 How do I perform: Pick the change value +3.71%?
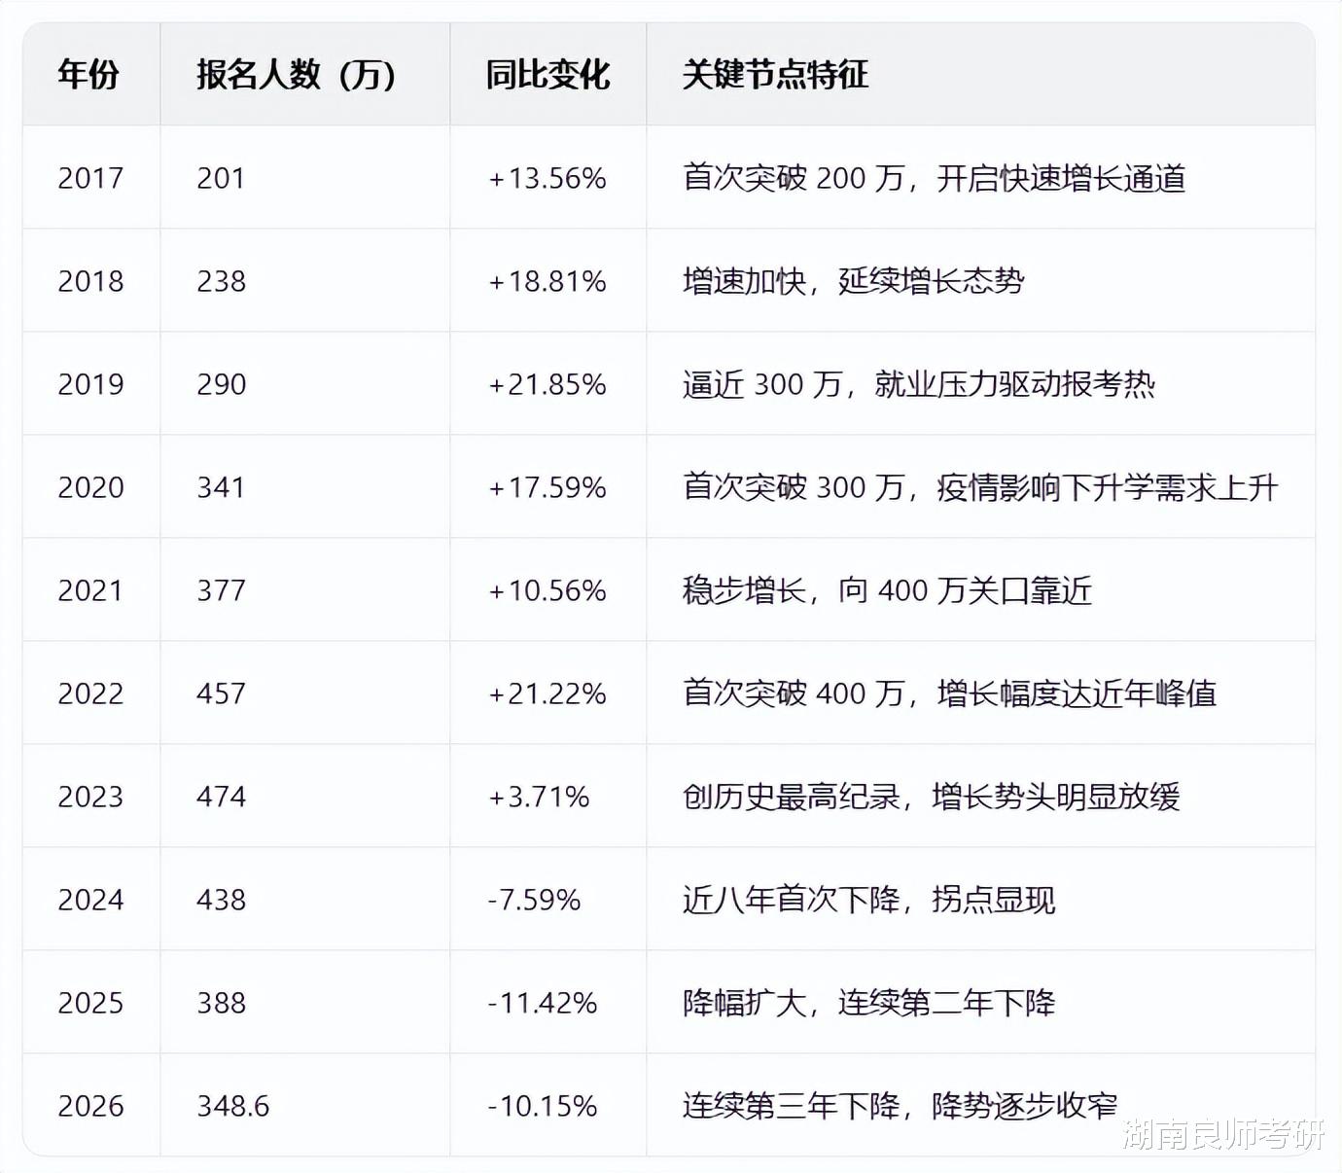[539, 797]
